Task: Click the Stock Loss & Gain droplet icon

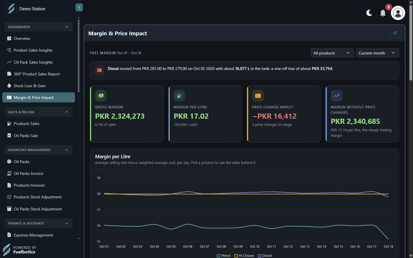Action: (x=9, y=86)
